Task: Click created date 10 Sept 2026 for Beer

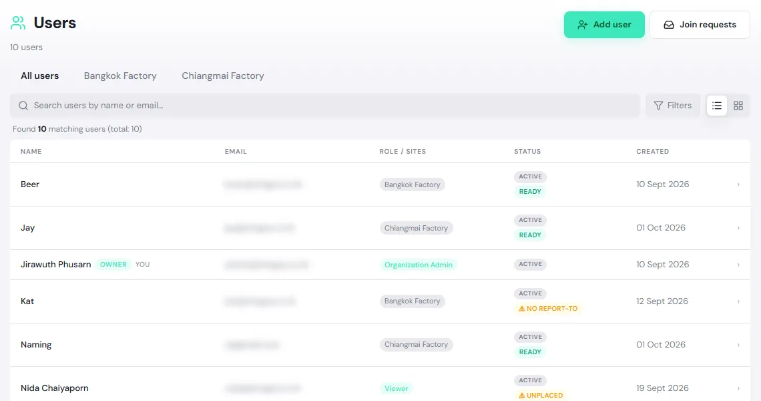Action: click(x=662, y=184)
